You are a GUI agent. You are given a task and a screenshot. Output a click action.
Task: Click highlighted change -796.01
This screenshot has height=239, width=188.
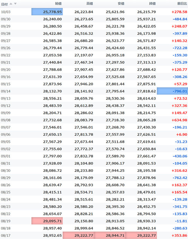173,91
